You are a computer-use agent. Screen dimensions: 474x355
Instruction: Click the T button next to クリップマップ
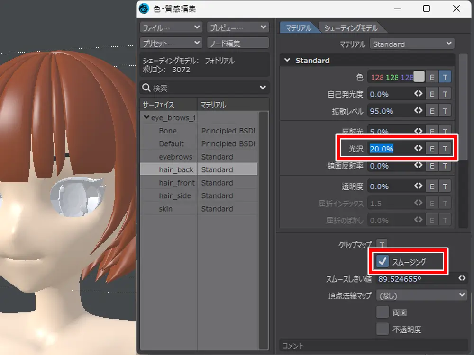click(x=382, y=245)
